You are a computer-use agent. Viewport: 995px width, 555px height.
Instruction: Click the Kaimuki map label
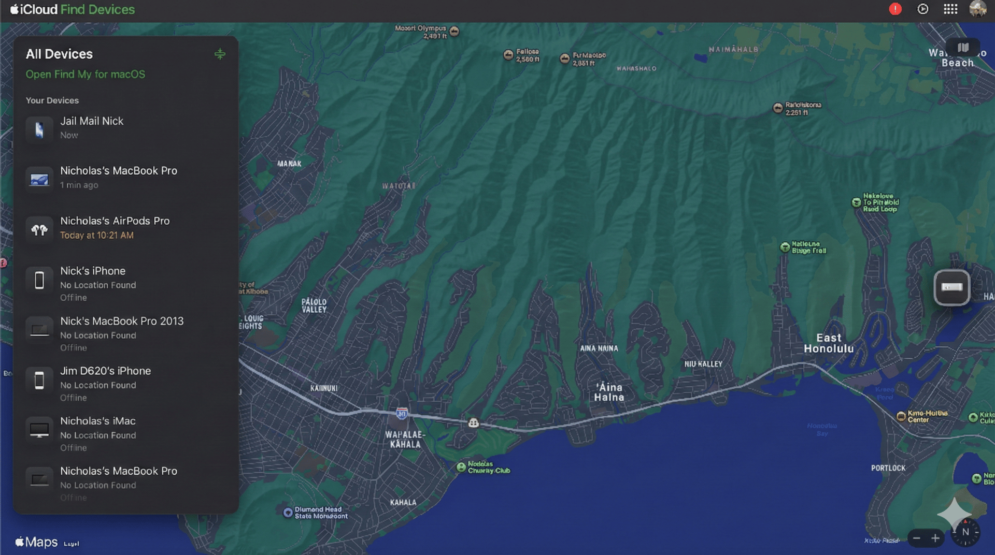tap(324, 388)
